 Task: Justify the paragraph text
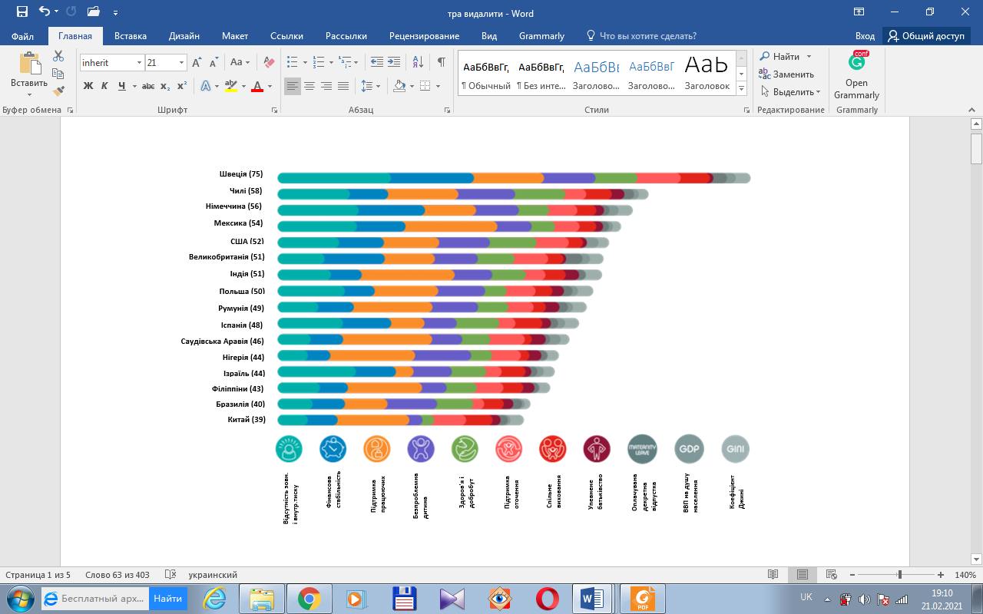tap(343, 86)
